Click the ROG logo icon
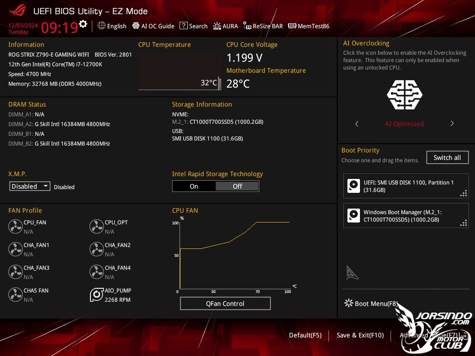 click(x=17, y=11)
